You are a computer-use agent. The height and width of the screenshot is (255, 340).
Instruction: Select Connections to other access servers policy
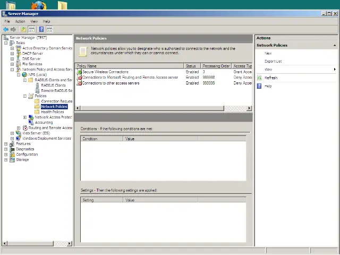point(110,83)
